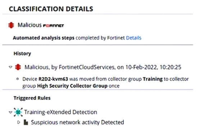Click the Classification Details title

click(51, 9)
